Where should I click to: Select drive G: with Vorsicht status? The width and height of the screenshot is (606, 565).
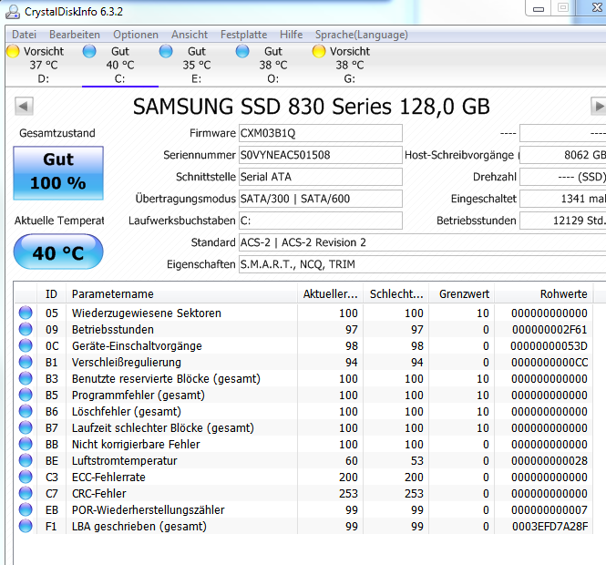tap(349, 65)
